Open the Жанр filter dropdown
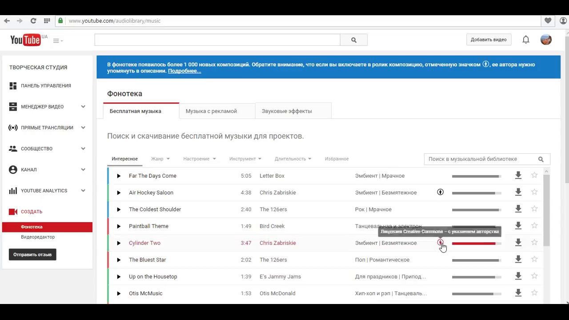 click(x=160, y=159)
